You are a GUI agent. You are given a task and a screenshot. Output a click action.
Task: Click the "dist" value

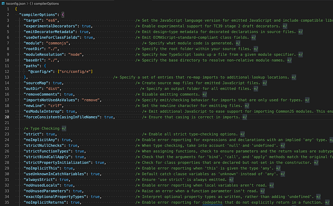tap(52, 89)
